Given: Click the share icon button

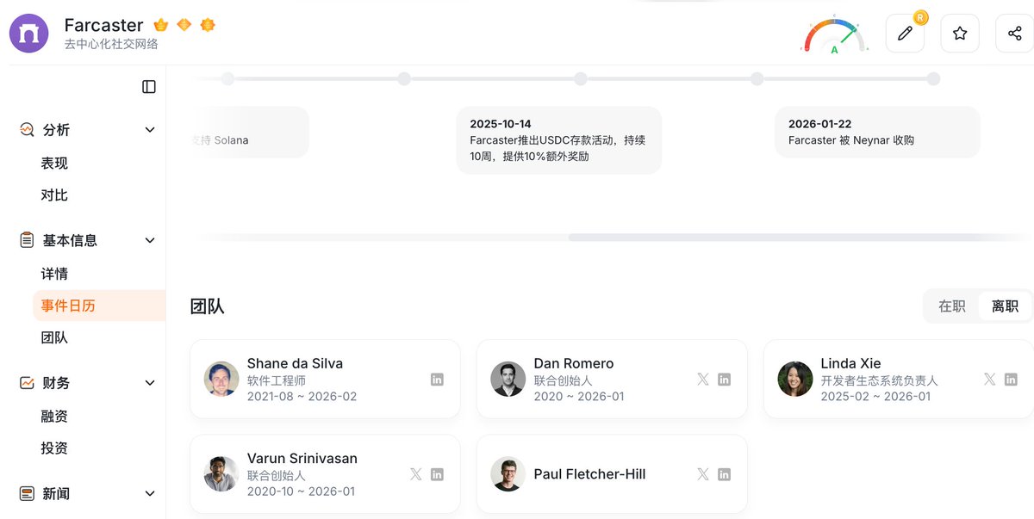Looking at the screenshot, I should (1014, 34).
